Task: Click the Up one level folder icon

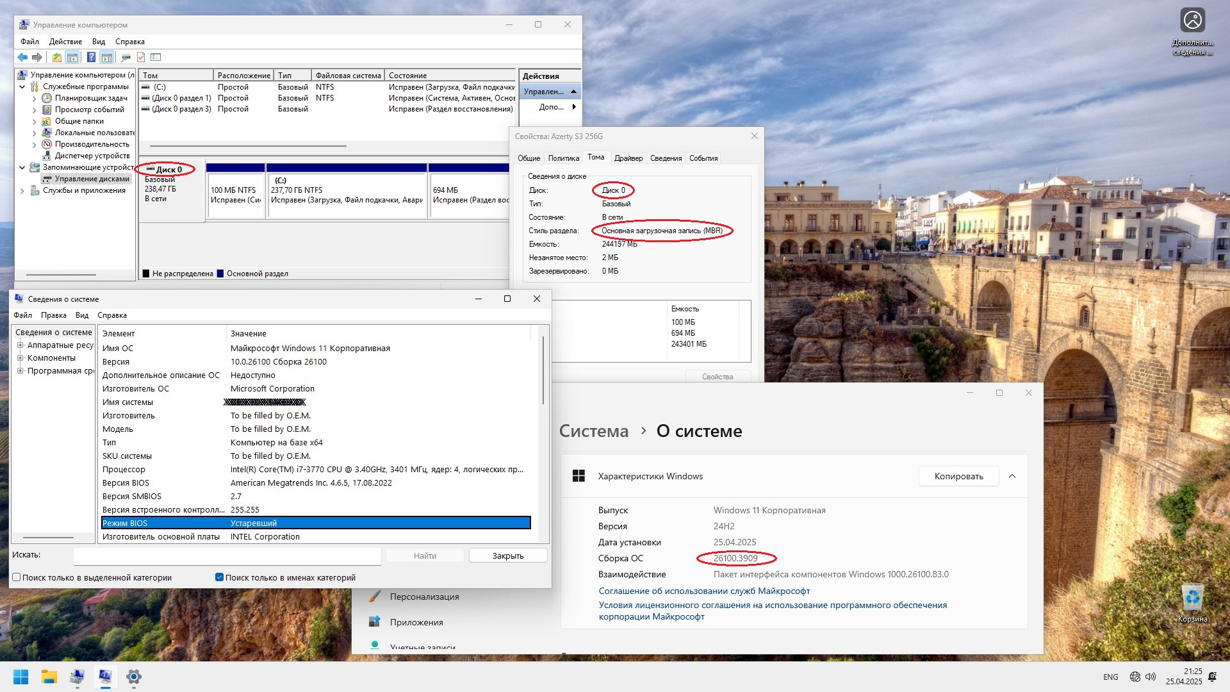Action: point(57,58)
